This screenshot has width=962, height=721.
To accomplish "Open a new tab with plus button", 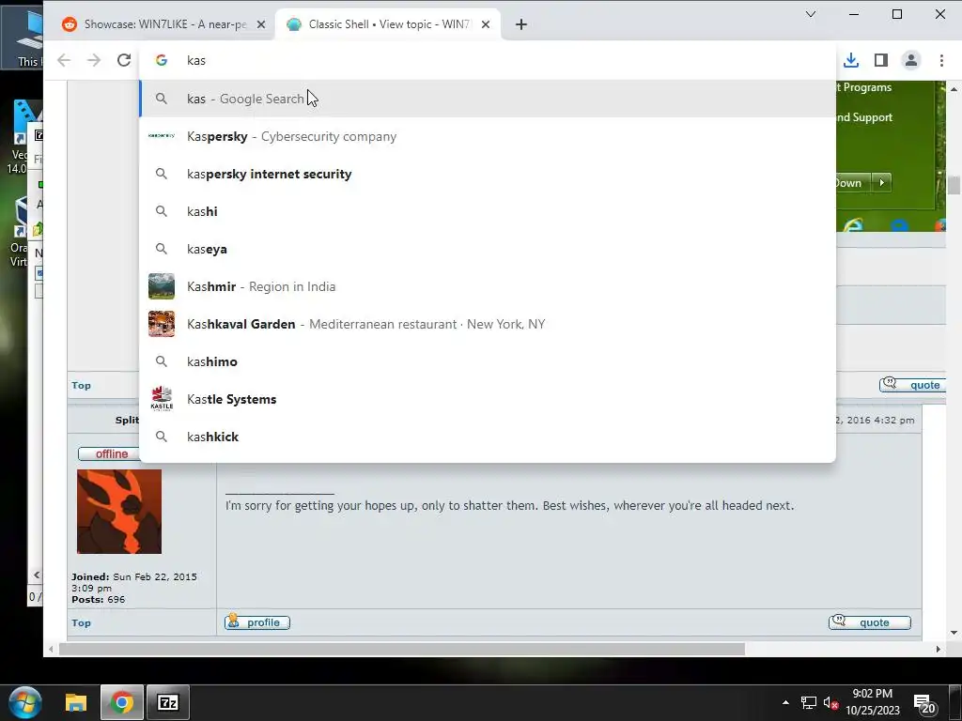I will tap(520, 24).
